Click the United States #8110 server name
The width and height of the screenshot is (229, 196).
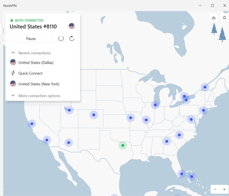pos(33,27)
